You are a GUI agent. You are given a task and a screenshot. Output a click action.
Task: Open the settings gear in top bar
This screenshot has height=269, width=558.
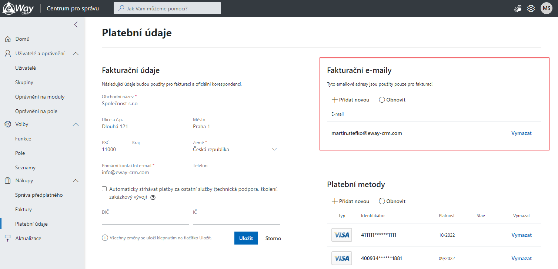coord(531,9)
